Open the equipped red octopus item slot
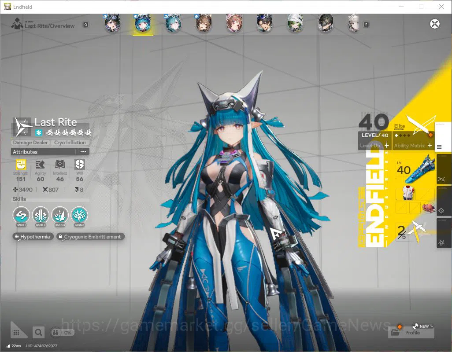Image resolution: width=452 pixels, height=352 pixels. [x=429, y=207]
